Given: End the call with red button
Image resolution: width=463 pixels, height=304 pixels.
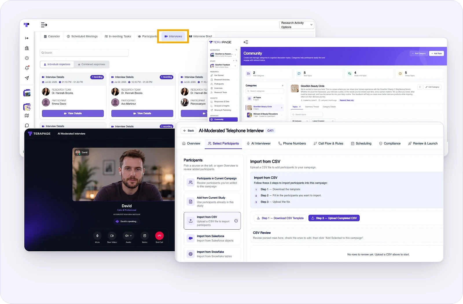Looking at the screenshot, I should coord(159,236).
